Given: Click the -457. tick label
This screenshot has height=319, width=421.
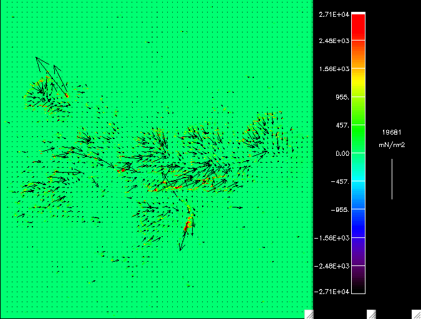Looking at the screenshot, I should click(340, 182).
